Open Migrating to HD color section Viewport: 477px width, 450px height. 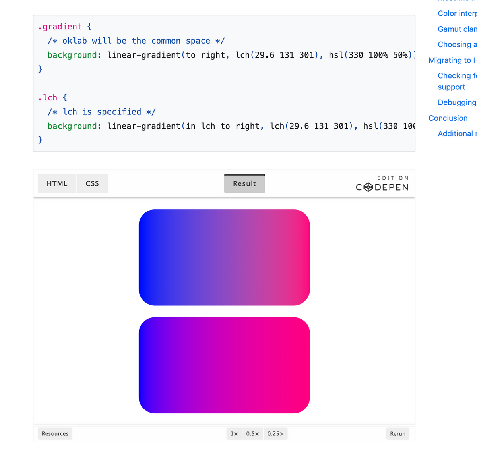[453, 60]
